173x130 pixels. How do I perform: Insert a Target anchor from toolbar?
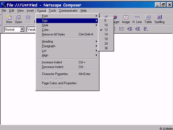pyautogui.click(x=116, y=19)
